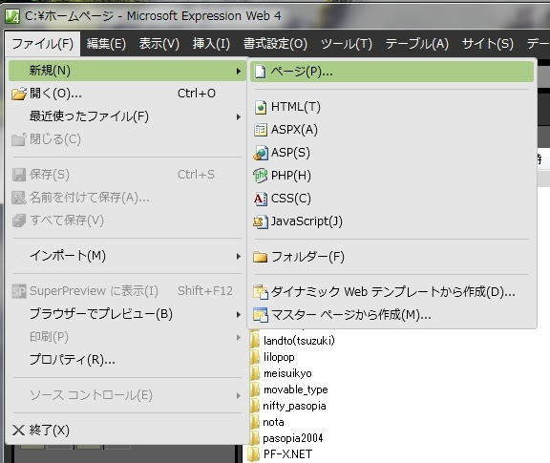550x463 pixels.
Task: Click the JavaScript(J) scroll icon
Action: (x=261, y=221)
